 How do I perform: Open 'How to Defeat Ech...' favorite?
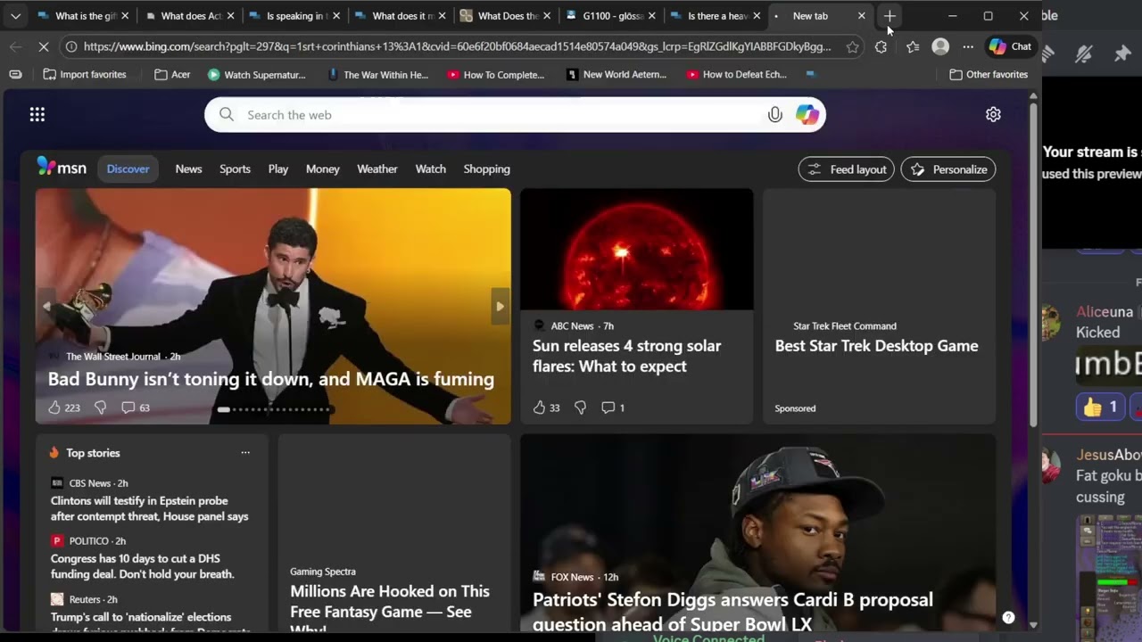(737, 75)
